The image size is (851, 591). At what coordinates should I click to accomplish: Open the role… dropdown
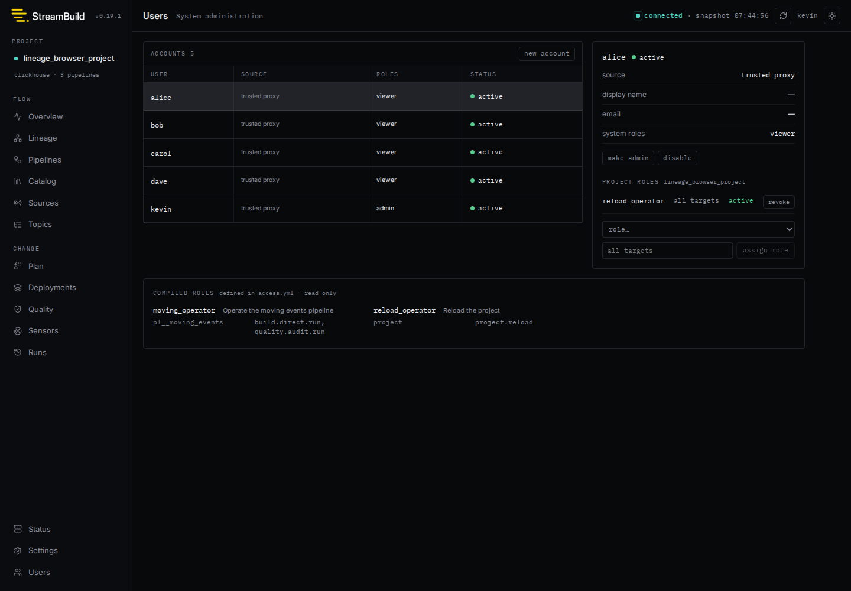[x=699, y=229]
